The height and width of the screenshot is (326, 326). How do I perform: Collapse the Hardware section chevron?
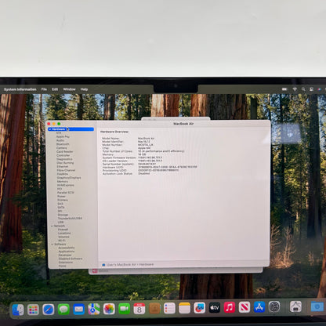click(49, 129)
